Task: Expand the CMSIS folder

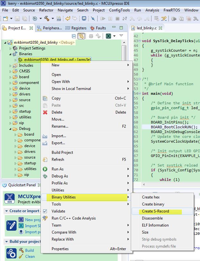Action: click(10, 71)
